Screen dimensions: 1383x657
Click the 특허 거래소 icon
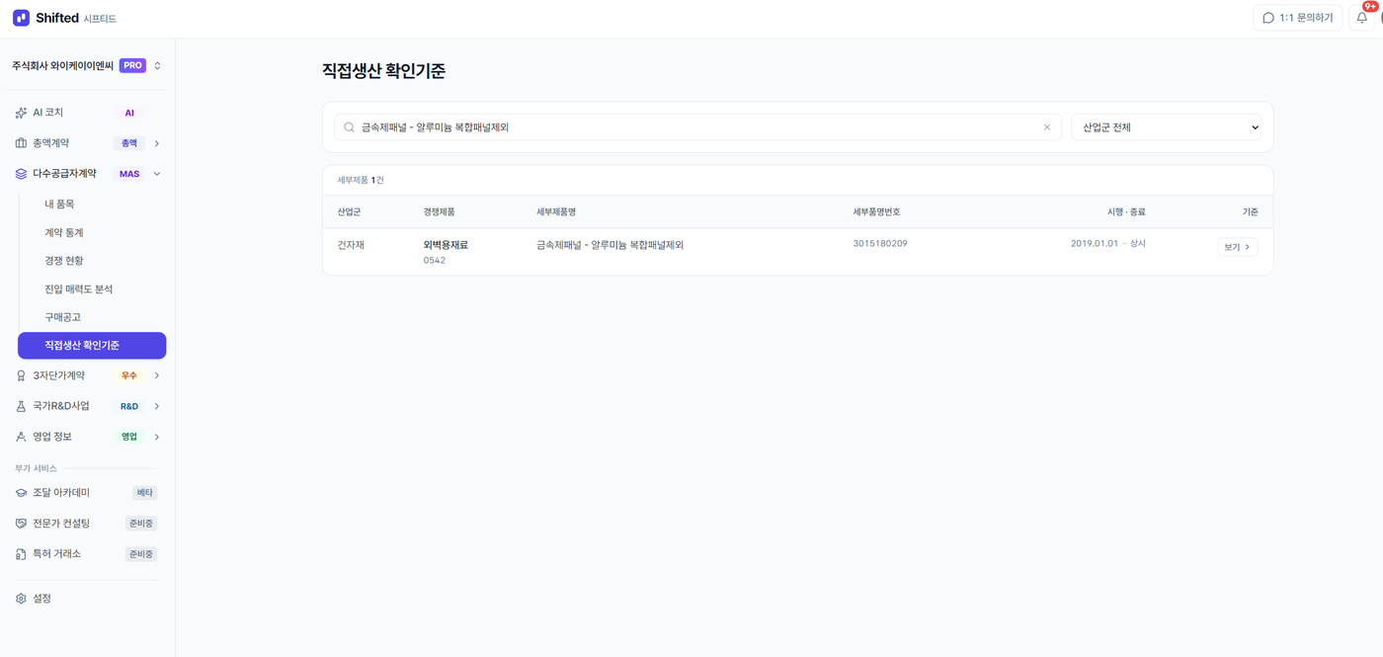click(21, 554)
